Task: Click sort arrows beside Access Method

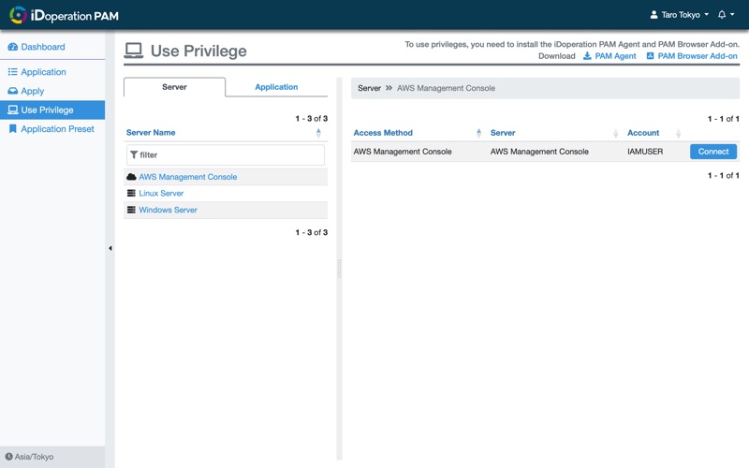Action: [x=478, y=133]
